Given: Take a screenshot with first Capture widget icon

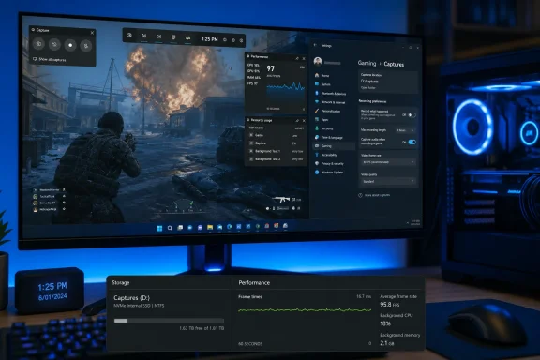Looking at the screenshot, I should click(x=39, y=44).
